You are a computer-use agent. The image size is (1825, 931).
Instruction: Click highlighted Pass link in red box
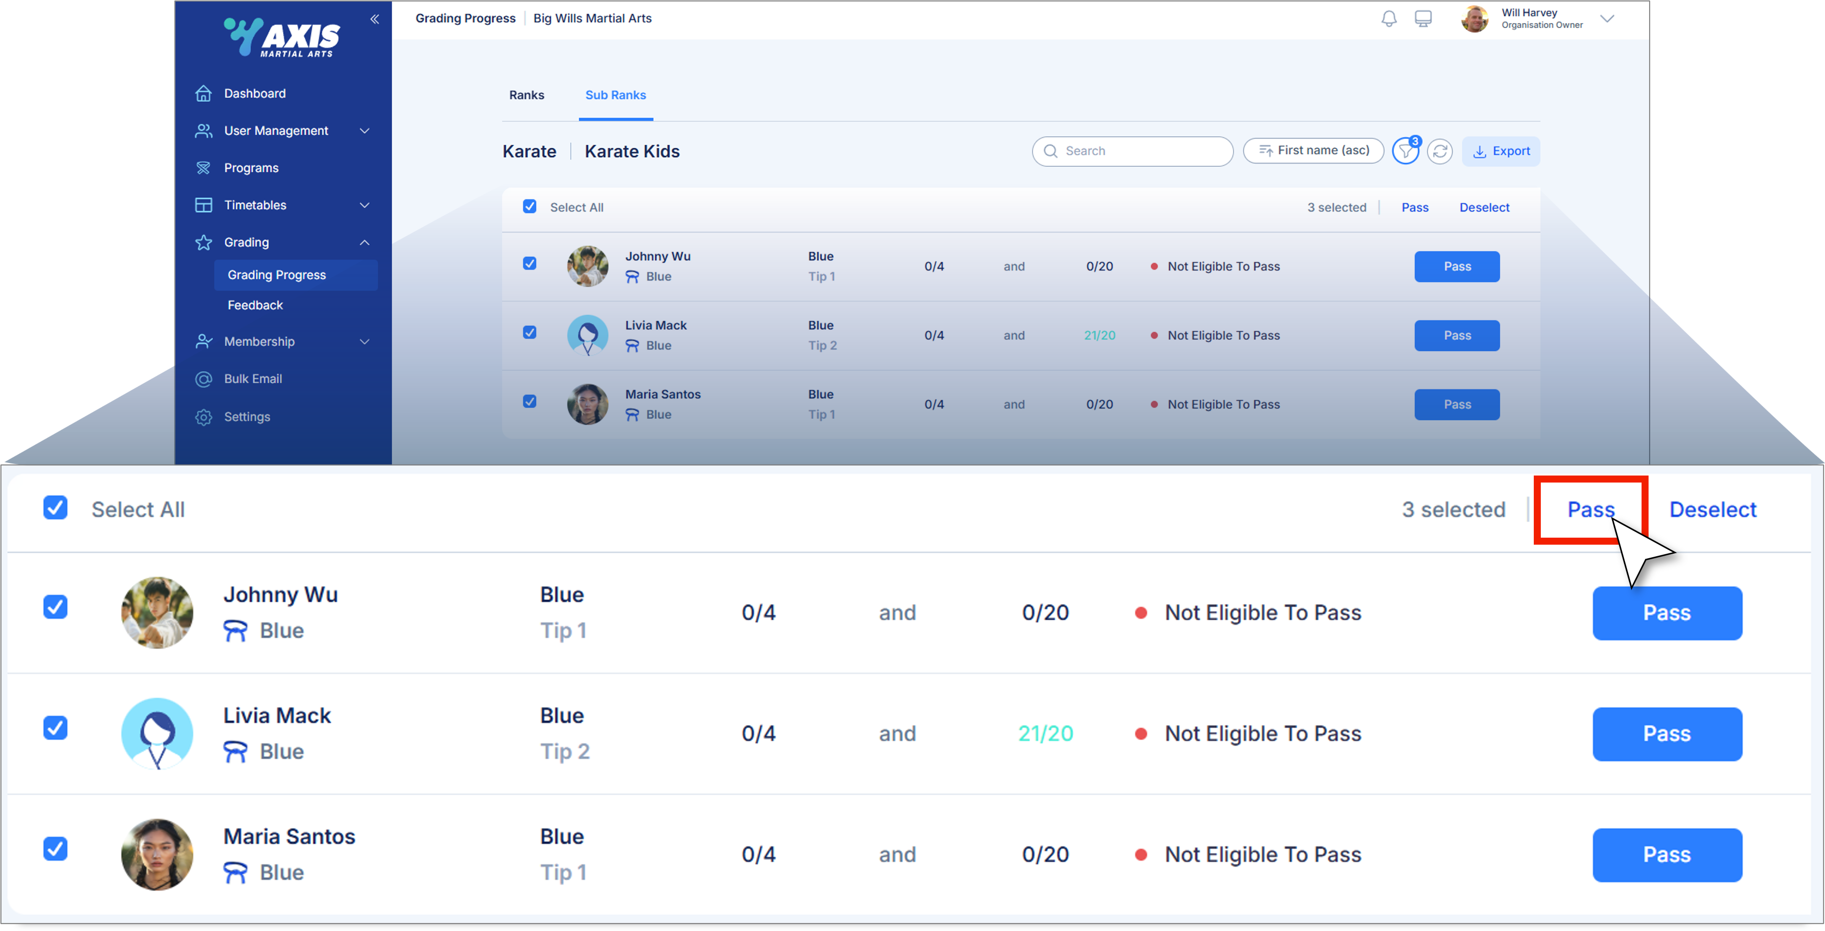[1590, 509]
